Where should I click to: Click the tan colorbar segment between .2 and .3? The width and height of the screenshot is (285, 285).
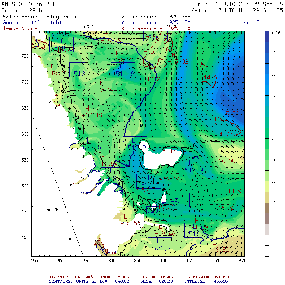coord(267,197)
